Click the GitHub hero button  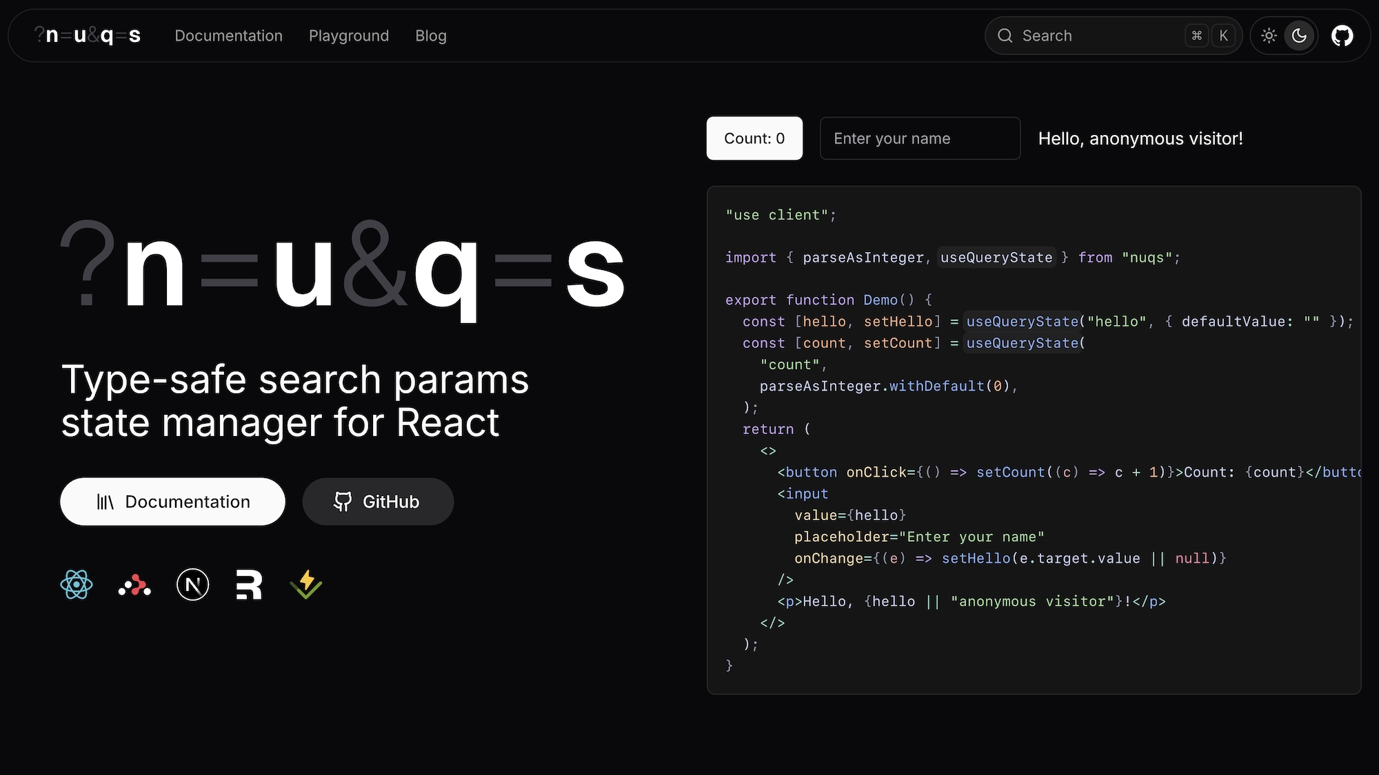pyautogui.click(x=378, y=502)
